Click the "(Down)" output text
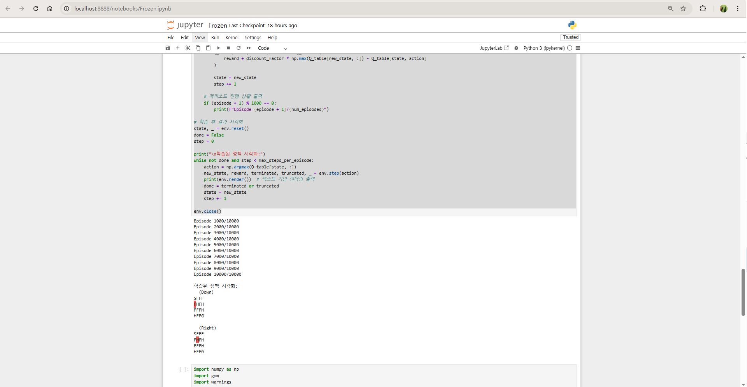Viewport: 747px width, 387px height. click(206, 292)
